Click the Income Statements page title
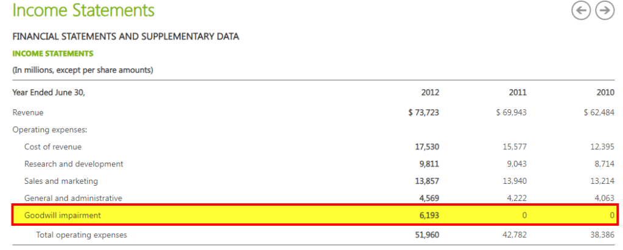 (83, 10)
